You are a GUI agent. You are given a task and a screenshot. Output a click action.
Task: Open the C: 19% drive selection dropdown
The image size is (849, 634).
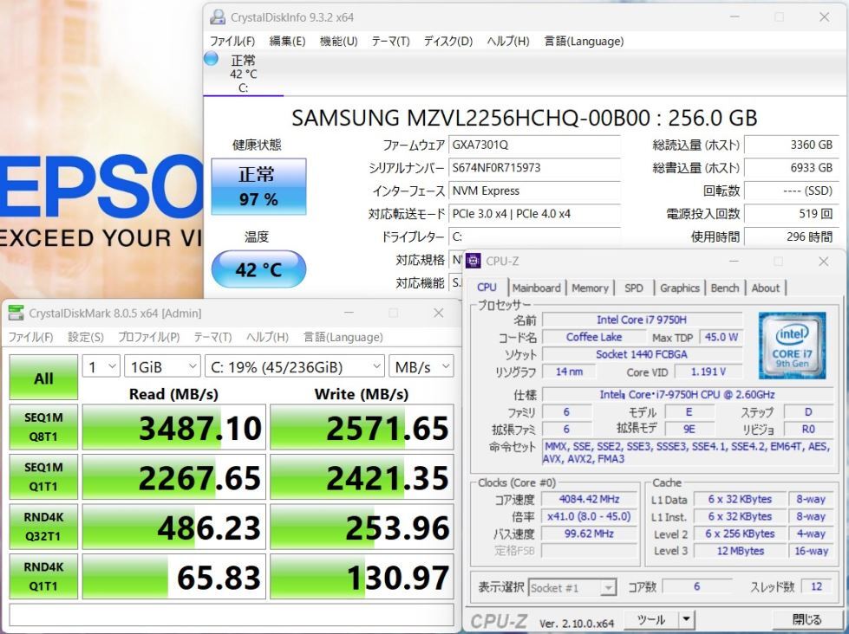295,366
